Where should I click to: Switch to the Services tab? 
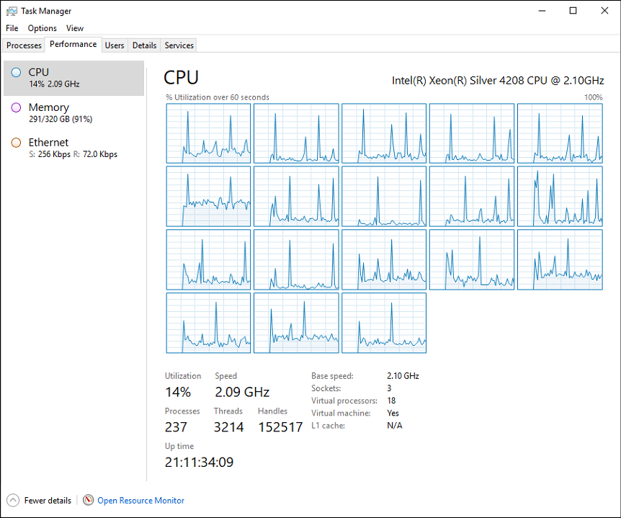coord(178,45)
